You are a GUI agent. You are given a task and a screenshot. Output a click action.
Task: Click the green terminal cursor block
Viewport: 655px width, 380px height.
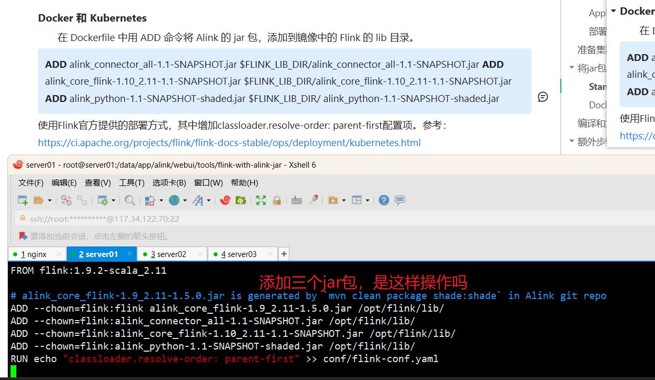14,372
